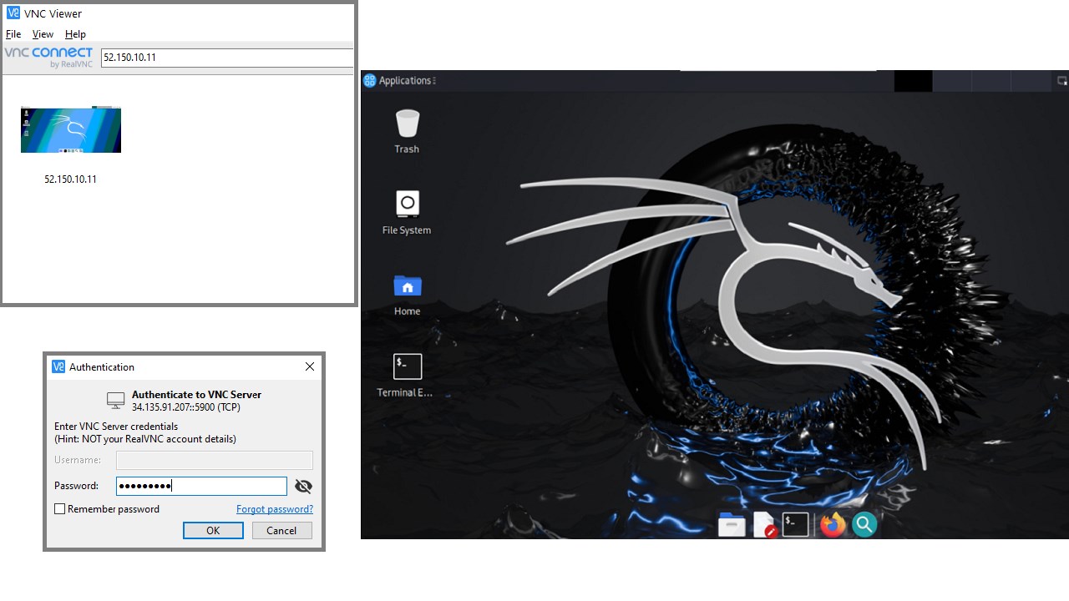Click the Authenticate to VNC Server heading

coord(196,395)
